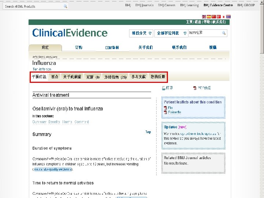
Task: Click the PDF icon beside PDF下载
Action: (x=195, y=88)
